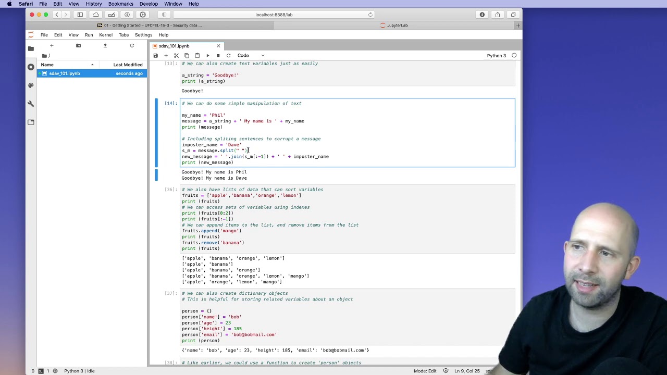This screenshot has height=375, width=667.
Task: Open a new Safari tab with plus button
Action: pyautogui.click(x=518, y=25)
